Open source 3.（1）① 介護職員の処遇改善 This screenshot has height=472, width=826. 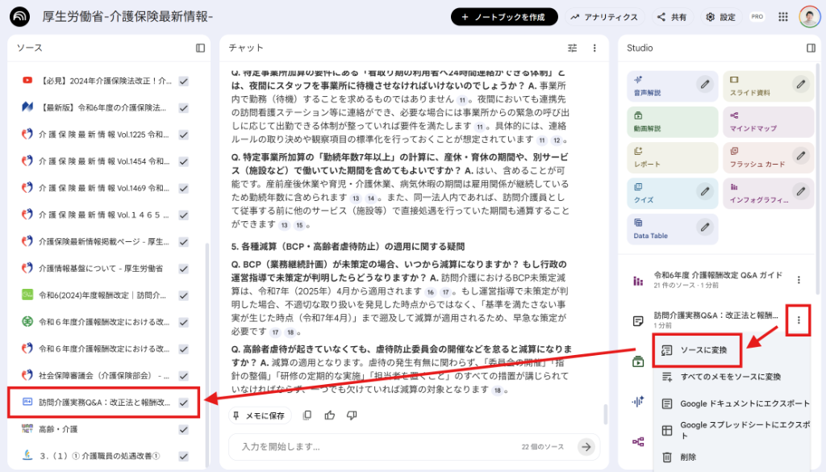point(98,456)
